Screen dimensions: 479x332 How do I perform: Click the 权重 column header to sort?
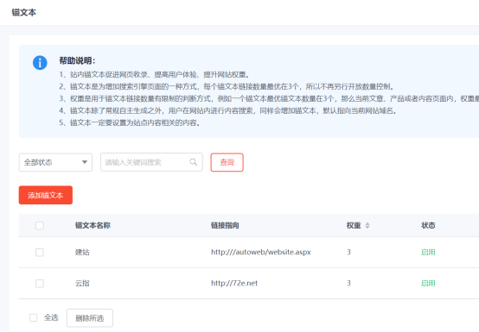354,225
